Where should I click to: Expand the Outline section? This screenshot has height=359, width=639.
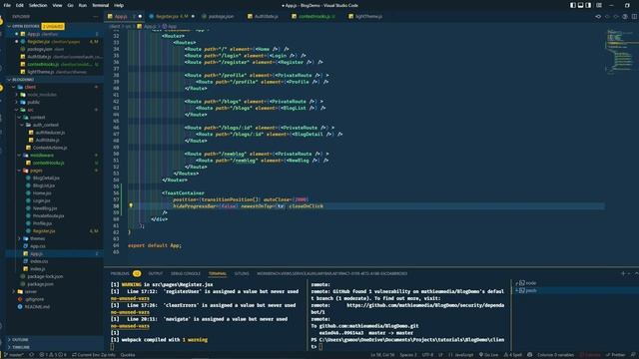click(20, 339)
